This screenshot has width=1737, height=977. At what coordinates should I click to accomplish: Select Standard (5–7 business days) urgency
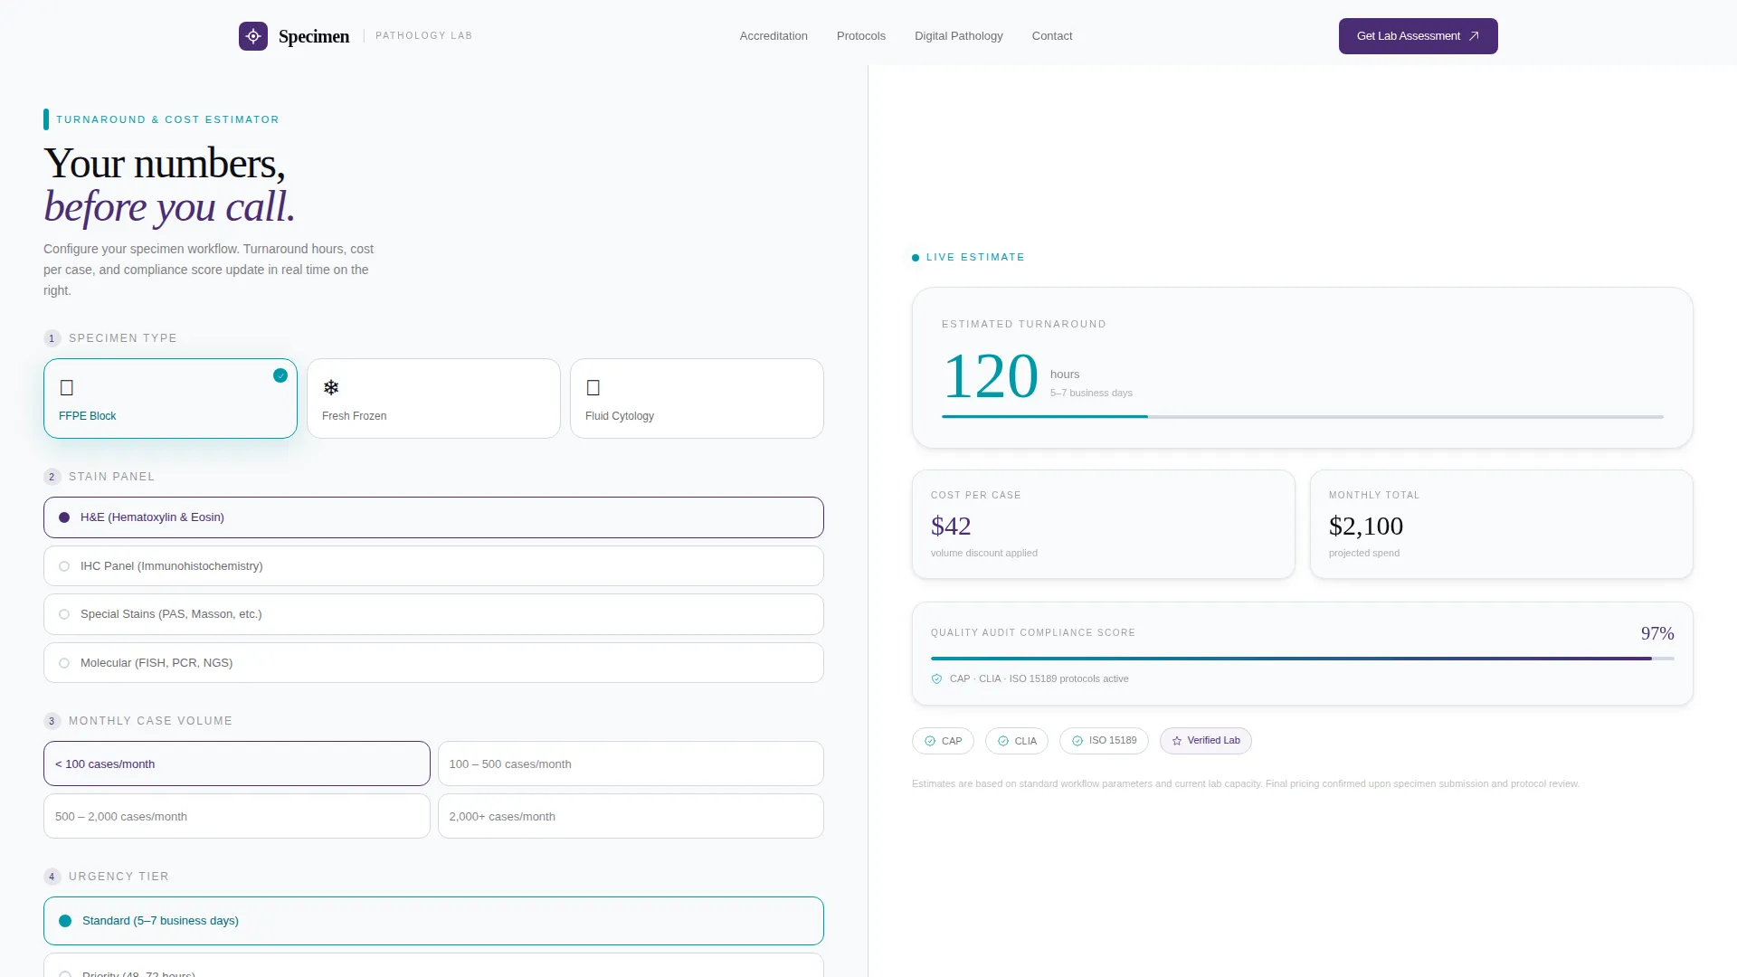click(x=433, y=921)
